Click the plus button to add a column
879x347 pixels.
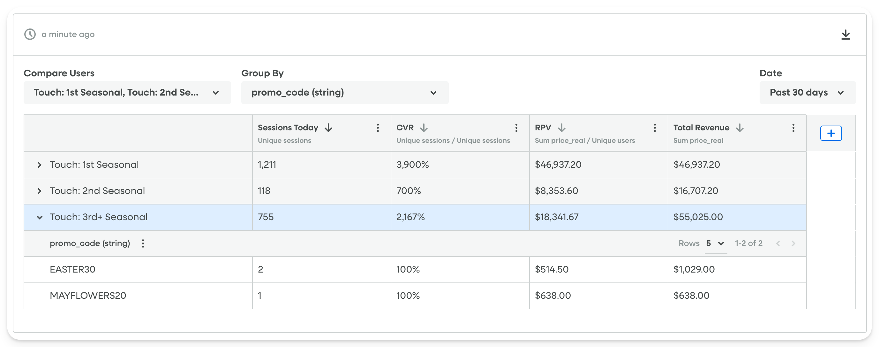(831, 133)
